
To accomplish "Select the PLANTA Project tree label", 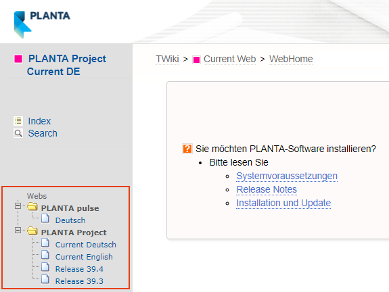I will coord(74,233).
